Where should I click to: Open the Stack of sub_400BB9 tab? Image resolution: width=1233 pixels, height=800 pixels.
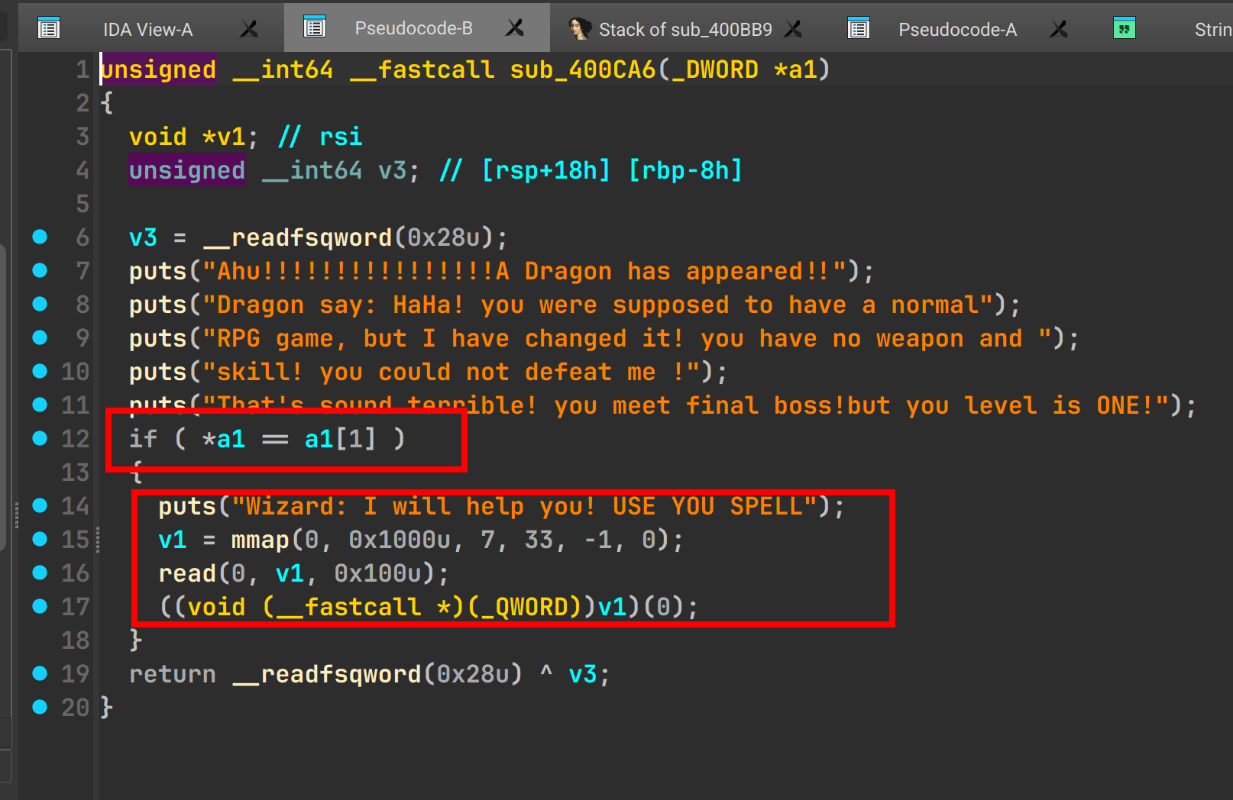tap(684, 30)
